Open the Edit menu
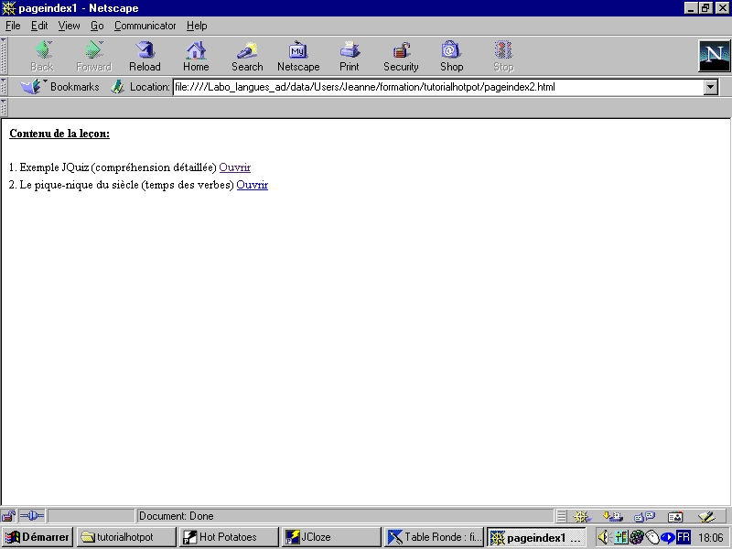This screenshot has width=732, height=549. click(39, 26)
